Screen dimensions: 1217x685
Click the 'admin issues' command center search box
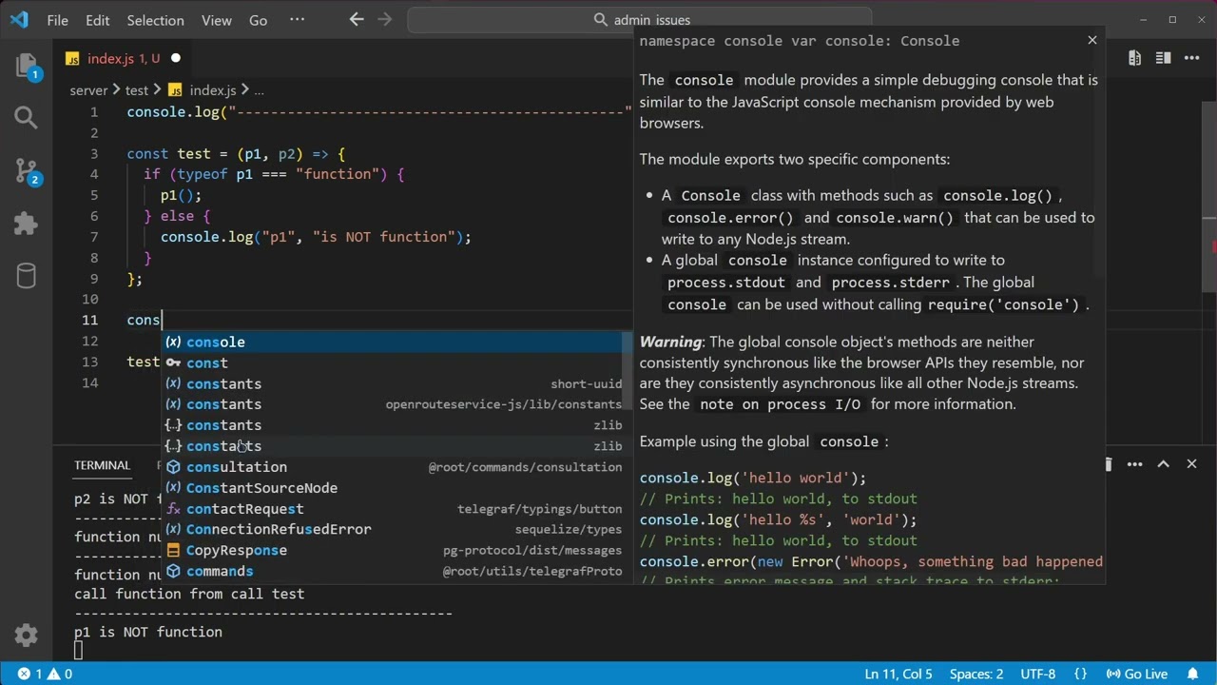tap(640, 19)
